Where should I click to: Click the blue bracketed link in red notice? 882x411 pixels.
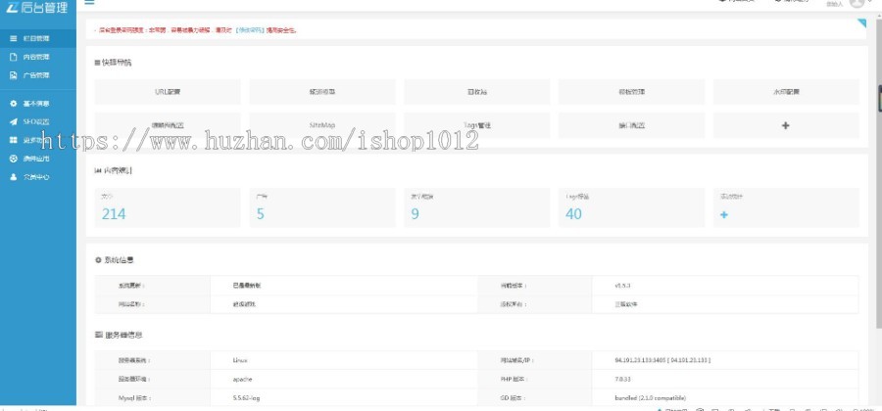[x=250, y=31]
